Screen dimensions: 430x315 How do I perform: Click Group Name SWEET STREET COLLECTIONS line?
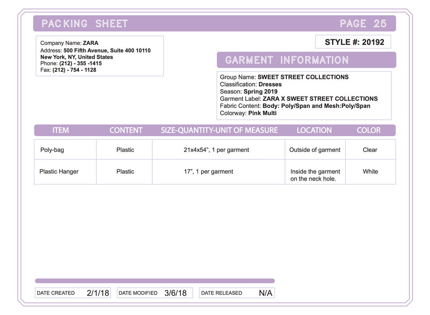pos(284,77)
